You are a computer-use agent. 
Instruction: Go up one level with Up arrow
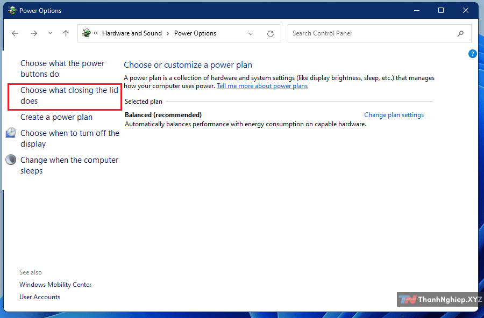66,33
